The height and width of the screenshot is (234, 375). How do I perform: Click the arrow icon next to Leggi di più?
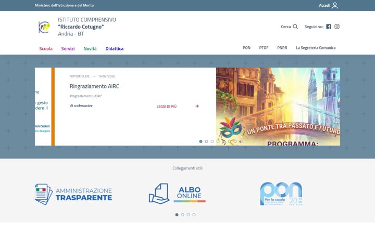coord(197,106)
